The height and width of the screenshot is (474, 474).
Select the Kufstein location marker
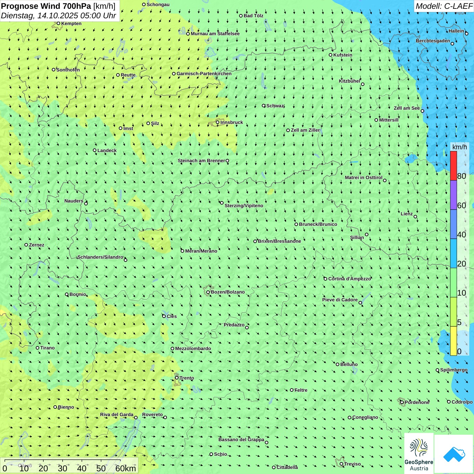pyautogui.click(x=331, y=55)
